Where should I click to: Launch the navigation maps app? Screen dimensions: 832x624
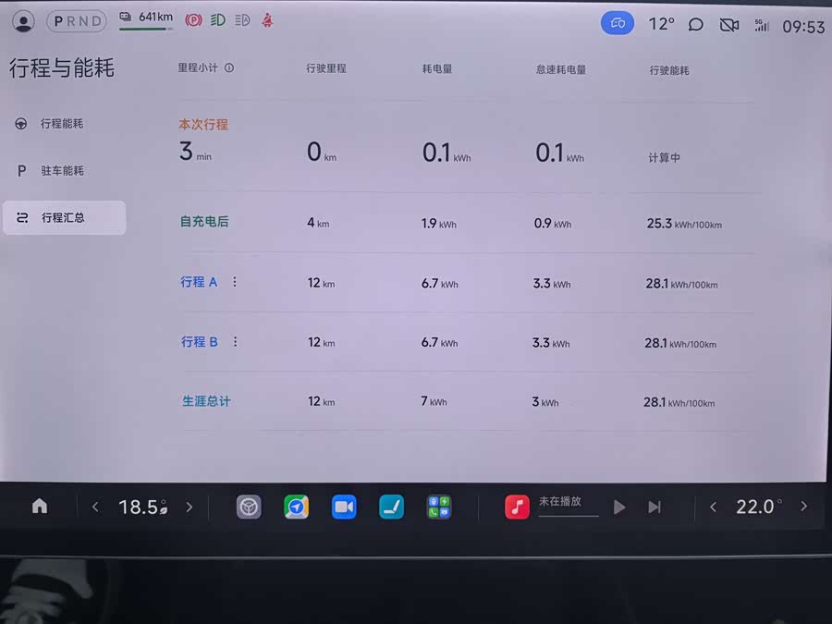296,507
